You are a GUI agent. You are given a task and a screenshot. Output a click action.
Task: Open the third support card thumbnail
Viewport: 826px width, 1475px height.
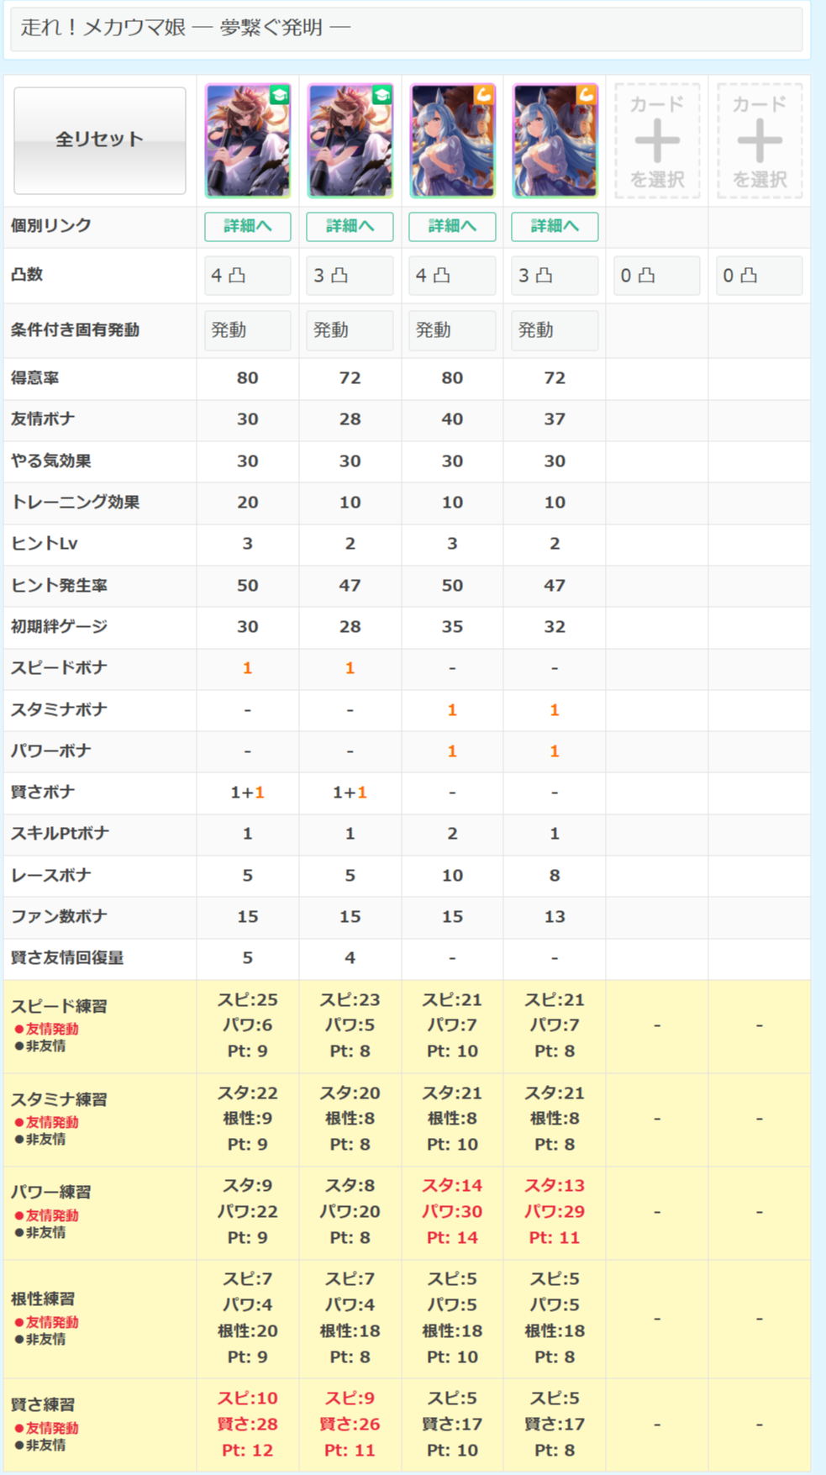[x=452, y=140]
